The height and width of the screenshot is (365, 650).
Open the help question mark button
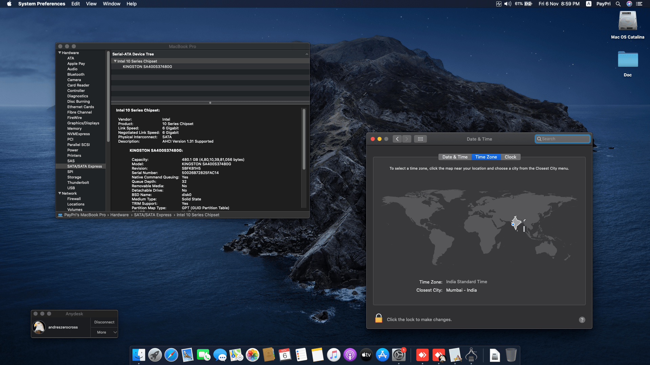(x=582, y=320)
